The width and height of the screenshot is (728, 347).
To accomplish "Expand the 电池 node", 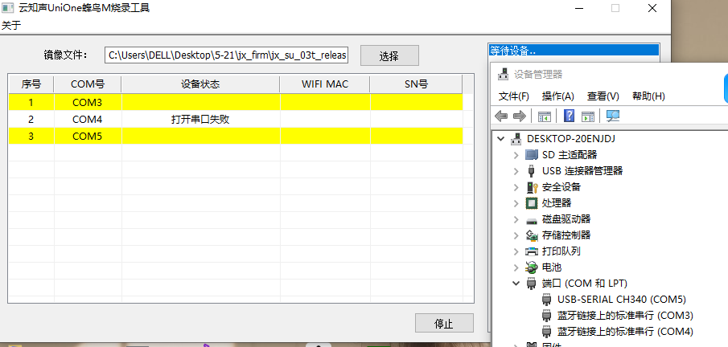I will coord(516,267).
